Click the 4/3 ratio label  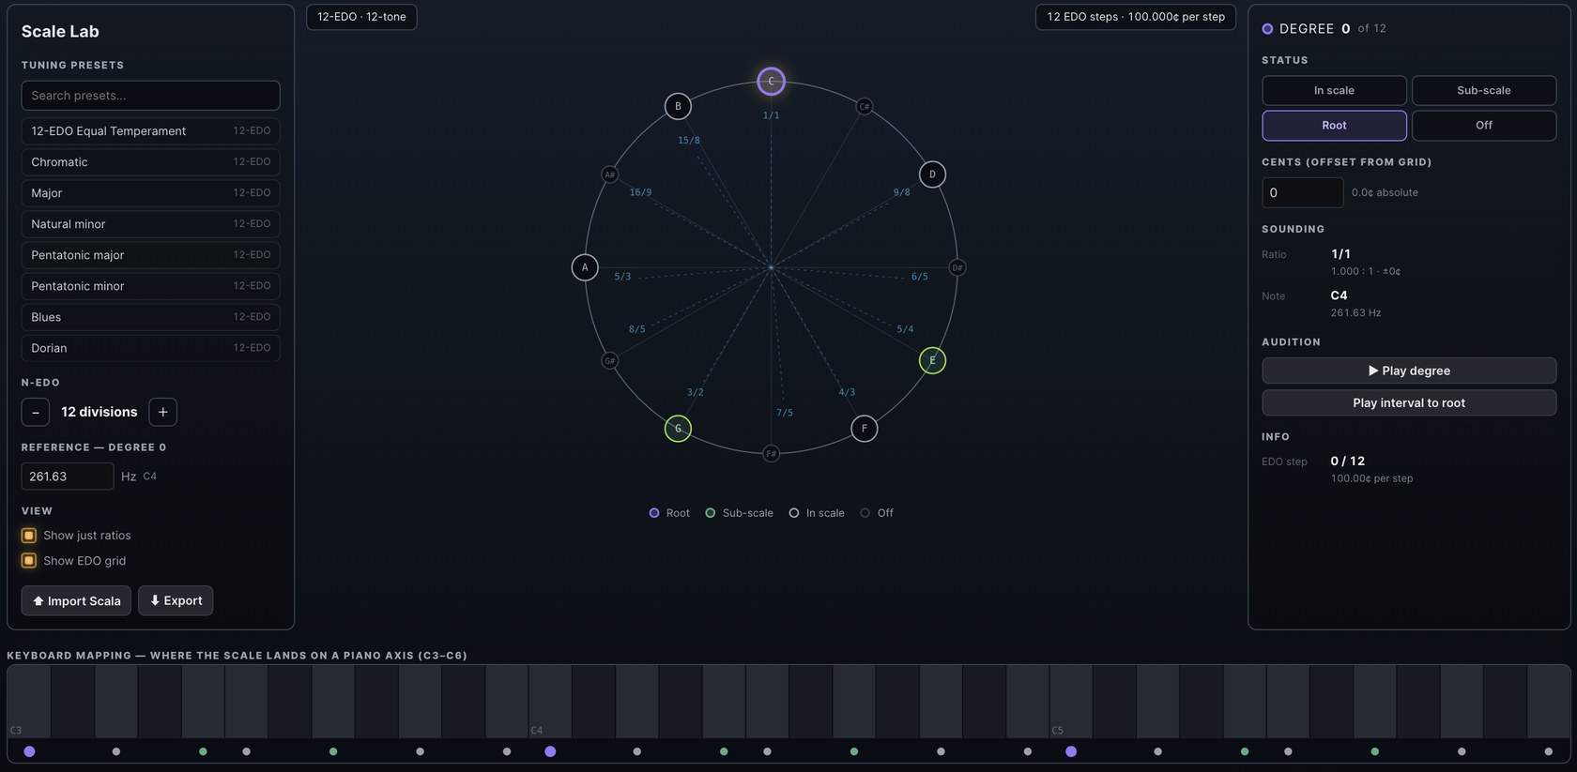point(847,392)
